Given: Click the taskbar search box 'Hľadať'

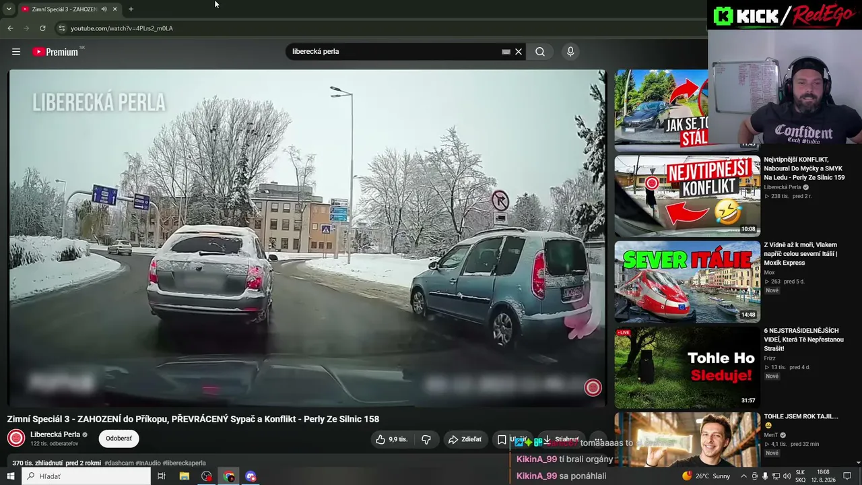Looking at the screenshot, I should tap(86, 476).
